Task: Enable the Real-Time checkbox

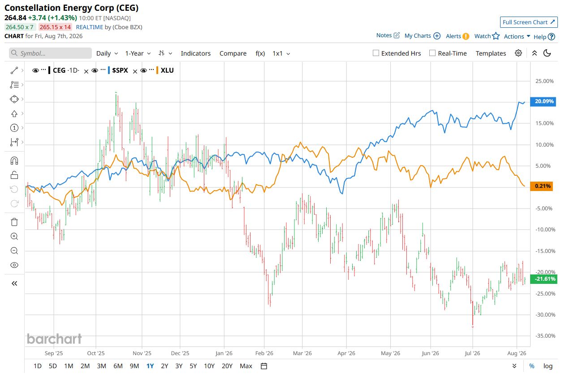Action: (432, 53)
